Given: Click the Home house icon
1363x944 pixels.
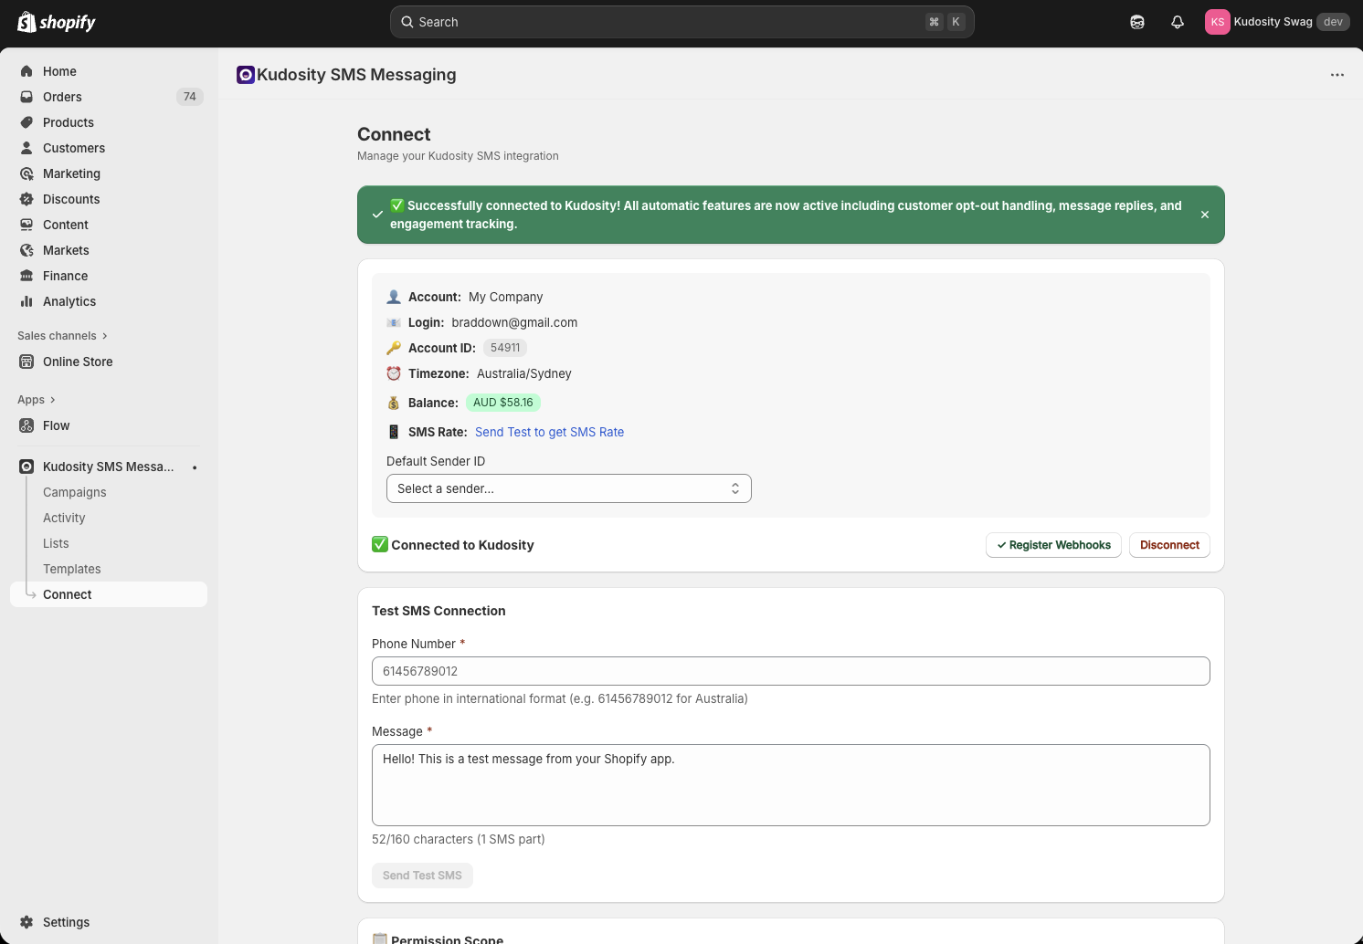Looking at the screenshot, I should 26,71.
